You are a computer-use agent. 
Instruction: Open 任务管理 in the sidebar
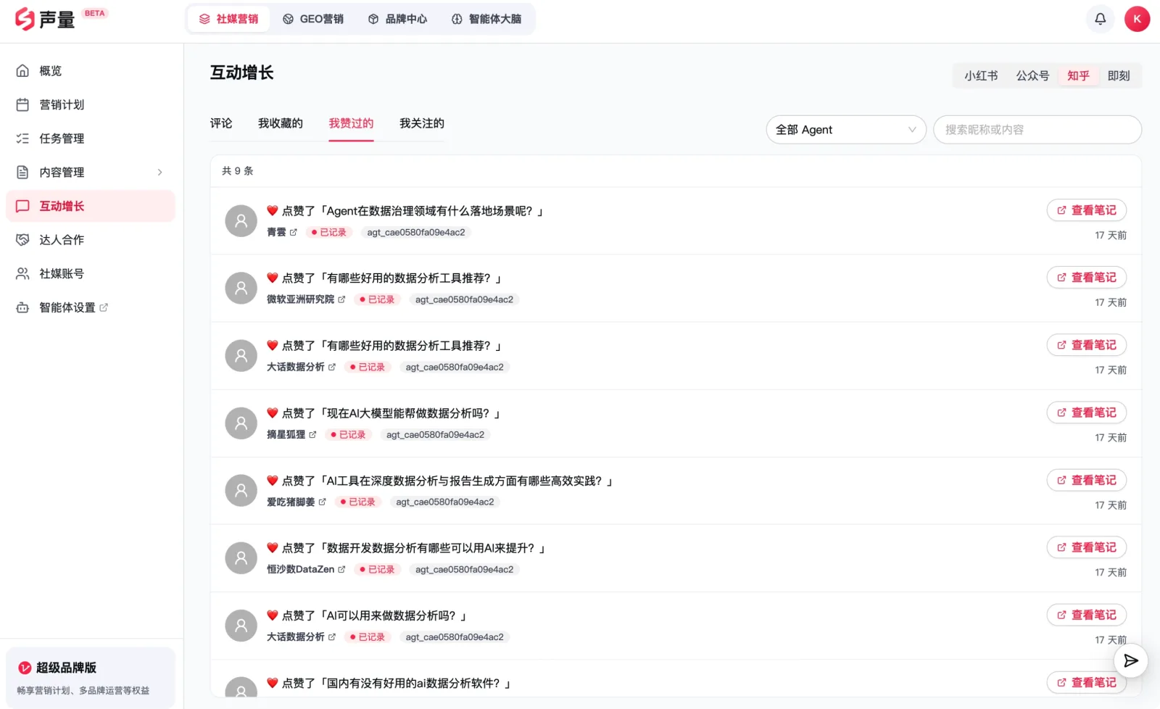(x=91, y=138)
